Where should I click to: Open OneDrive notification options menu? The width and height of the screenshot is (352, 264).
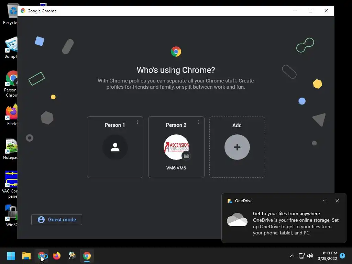(323, 201)
